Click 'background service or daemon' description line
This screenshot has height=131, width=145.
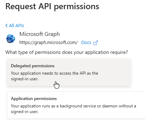pyautogui.click(x=74, y=106)
